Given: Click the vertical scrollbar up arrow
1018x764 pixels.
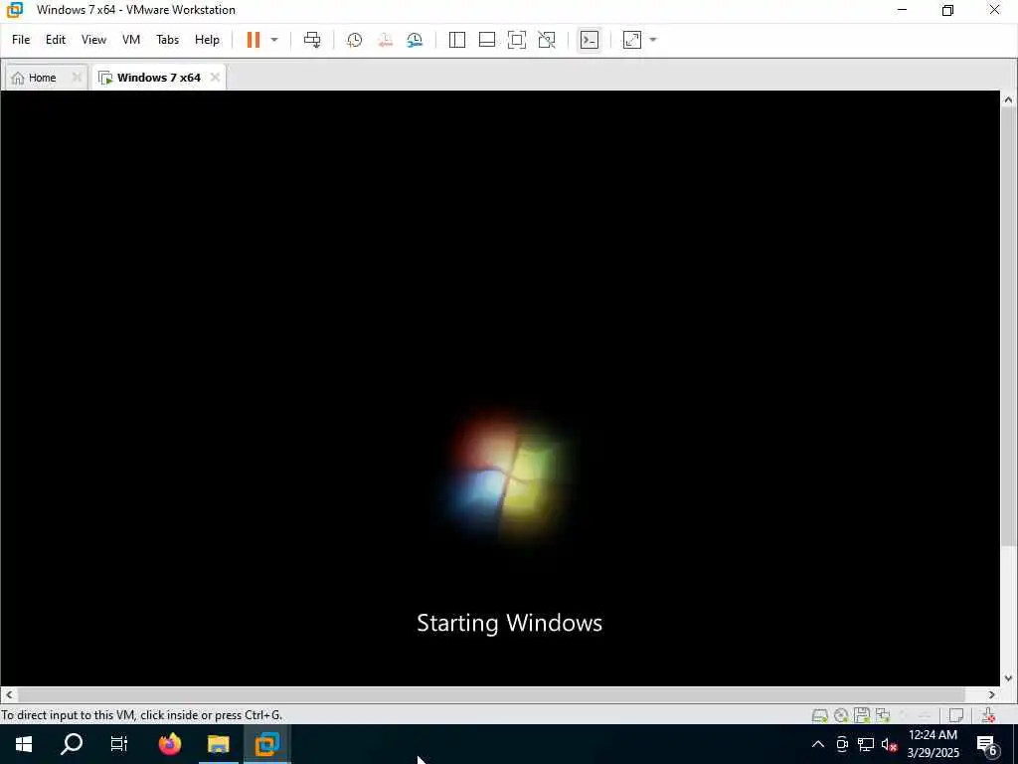Looking at the screenshot, I should point(1008,99).
